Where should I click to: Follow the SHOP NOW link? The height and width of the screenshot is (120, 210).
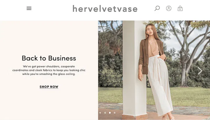click(x=49, y=87)
